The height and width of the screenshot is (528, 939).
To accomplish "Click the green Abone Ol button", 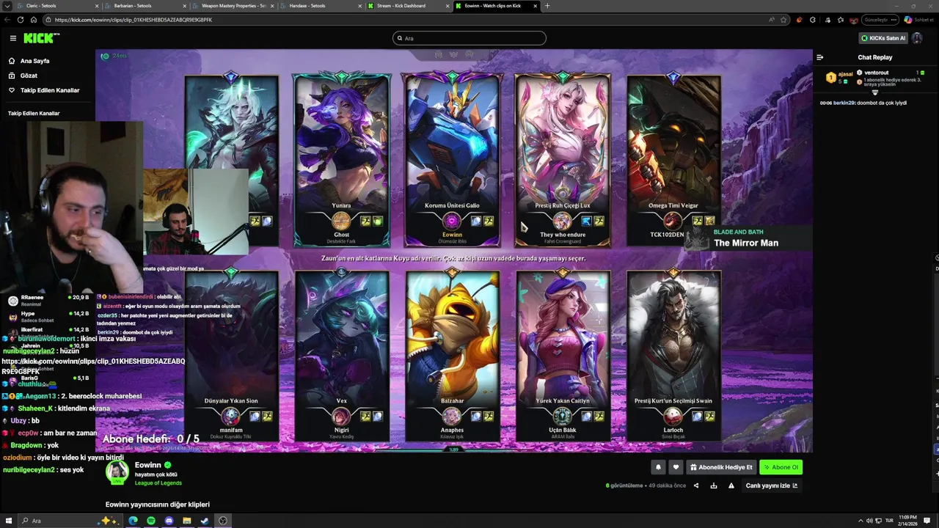I will [781, 467].
